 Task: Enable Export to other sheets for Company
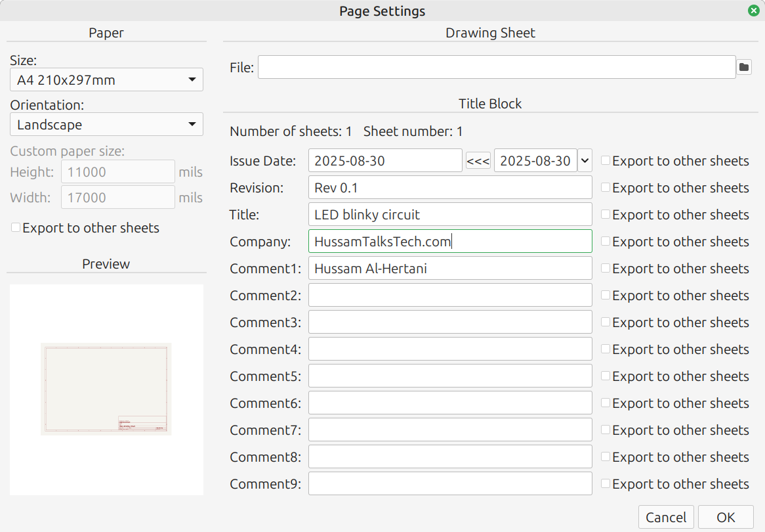point(606,242)
